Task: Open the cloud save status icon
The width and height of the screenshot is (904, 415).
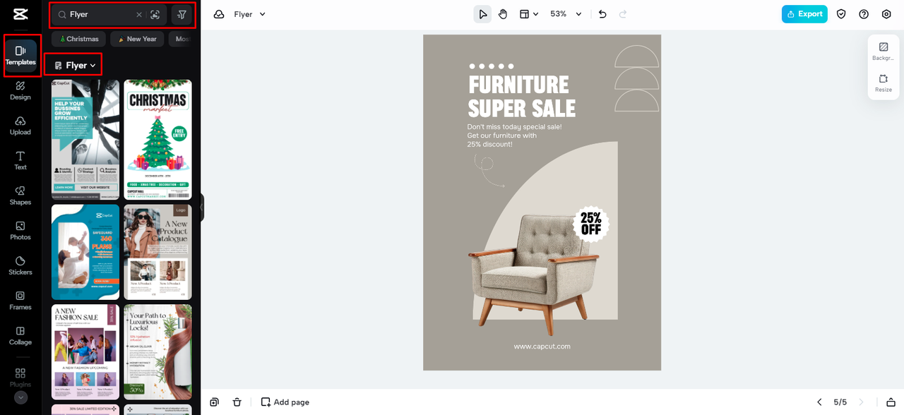Action: tap(219, 14)
